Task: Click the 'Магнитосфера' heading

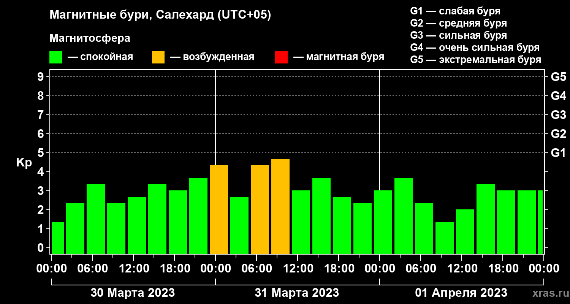Action: 90,38
